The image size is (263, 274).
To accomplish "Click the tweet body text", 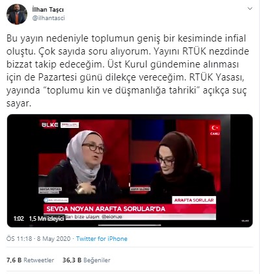I will pos(128,71).
